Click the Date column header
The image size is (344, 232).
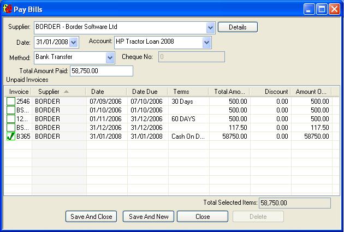pyautogui.click(x=106, y=92)
